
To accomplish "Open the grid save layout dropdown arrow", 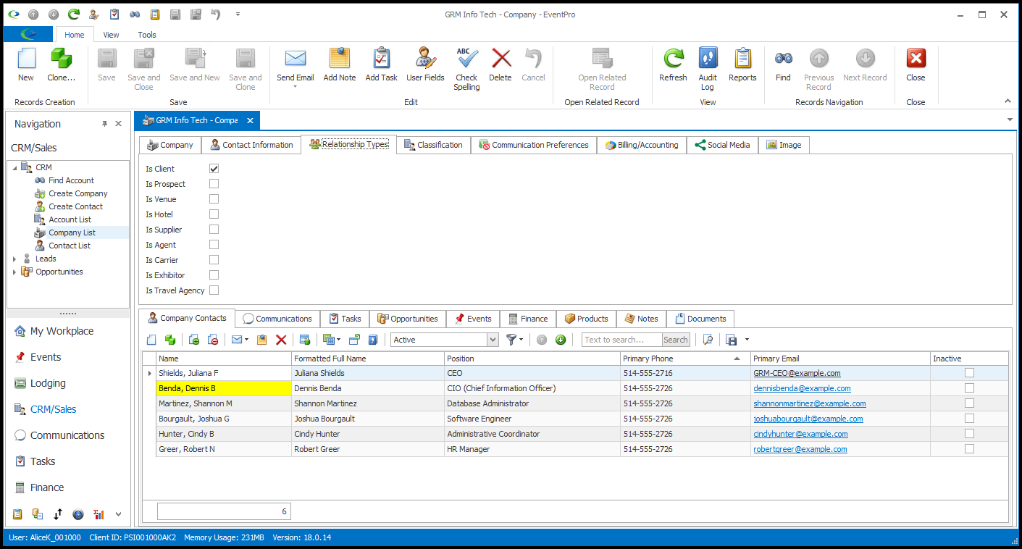I will [x=747, y=340].
